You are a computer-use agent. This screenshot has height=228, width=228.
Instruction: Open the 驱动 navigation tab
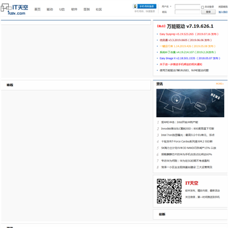click(49, 9)
